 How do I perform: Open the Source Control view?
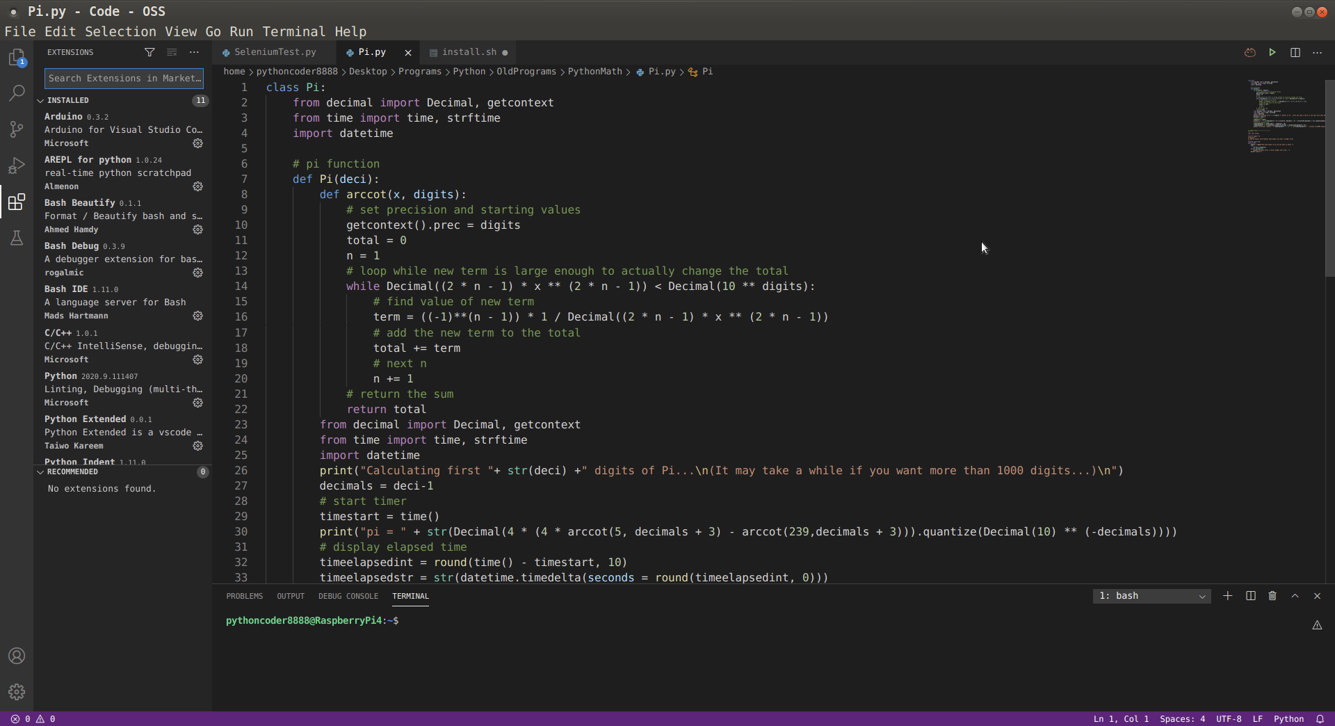tap(17, 129)
